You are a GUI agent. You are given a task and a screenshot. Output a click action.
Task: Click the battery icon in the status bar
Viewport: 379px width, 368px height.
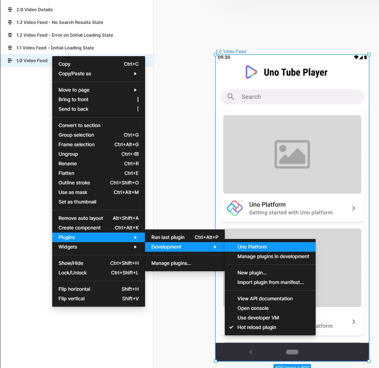click(365, 57)
